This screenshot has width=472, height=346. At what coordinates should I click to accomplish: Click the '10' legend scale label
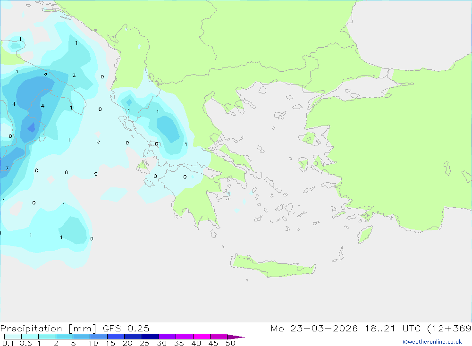(x=93, y=343)
